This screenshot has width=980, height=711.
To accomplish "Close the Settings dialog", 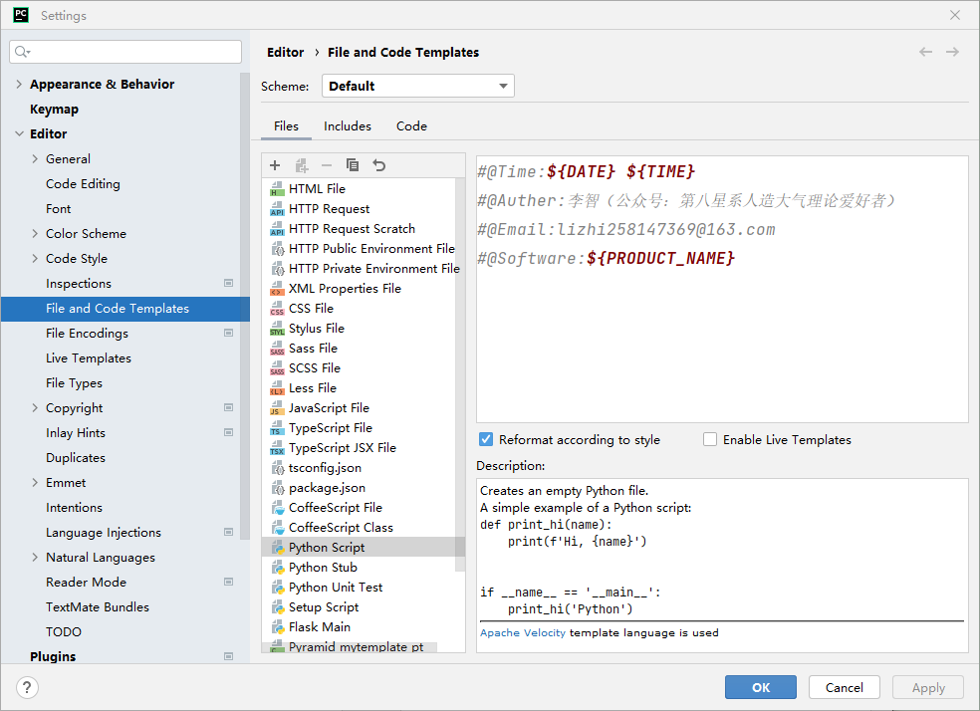I will coord(955,15).
